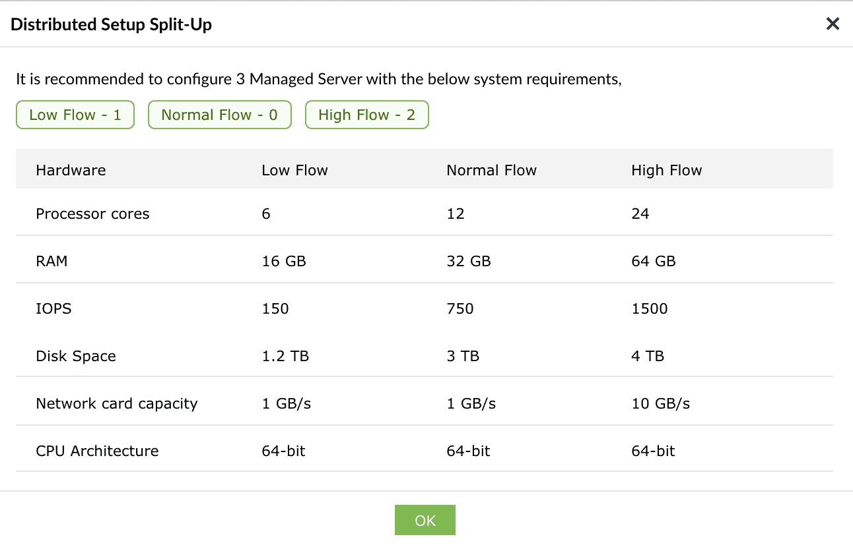Select the High Flow - 2 badge
This screenshot has width=853, height=547.
click(366, 115)
